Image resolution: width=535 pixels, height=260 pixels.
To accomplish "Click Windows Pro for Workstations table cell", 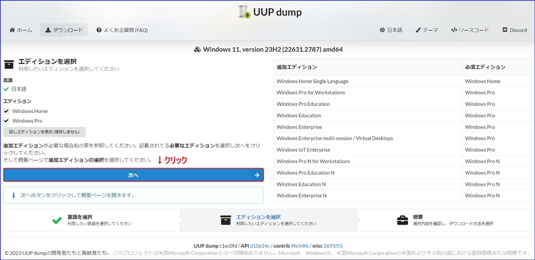I will click(x=368, y=93).
